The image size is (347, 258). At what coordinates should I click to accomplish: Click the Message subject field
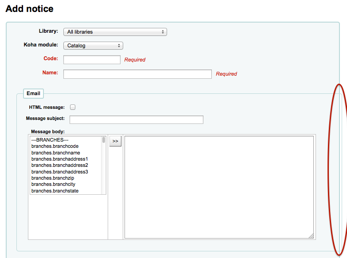(x=136, y=119)
